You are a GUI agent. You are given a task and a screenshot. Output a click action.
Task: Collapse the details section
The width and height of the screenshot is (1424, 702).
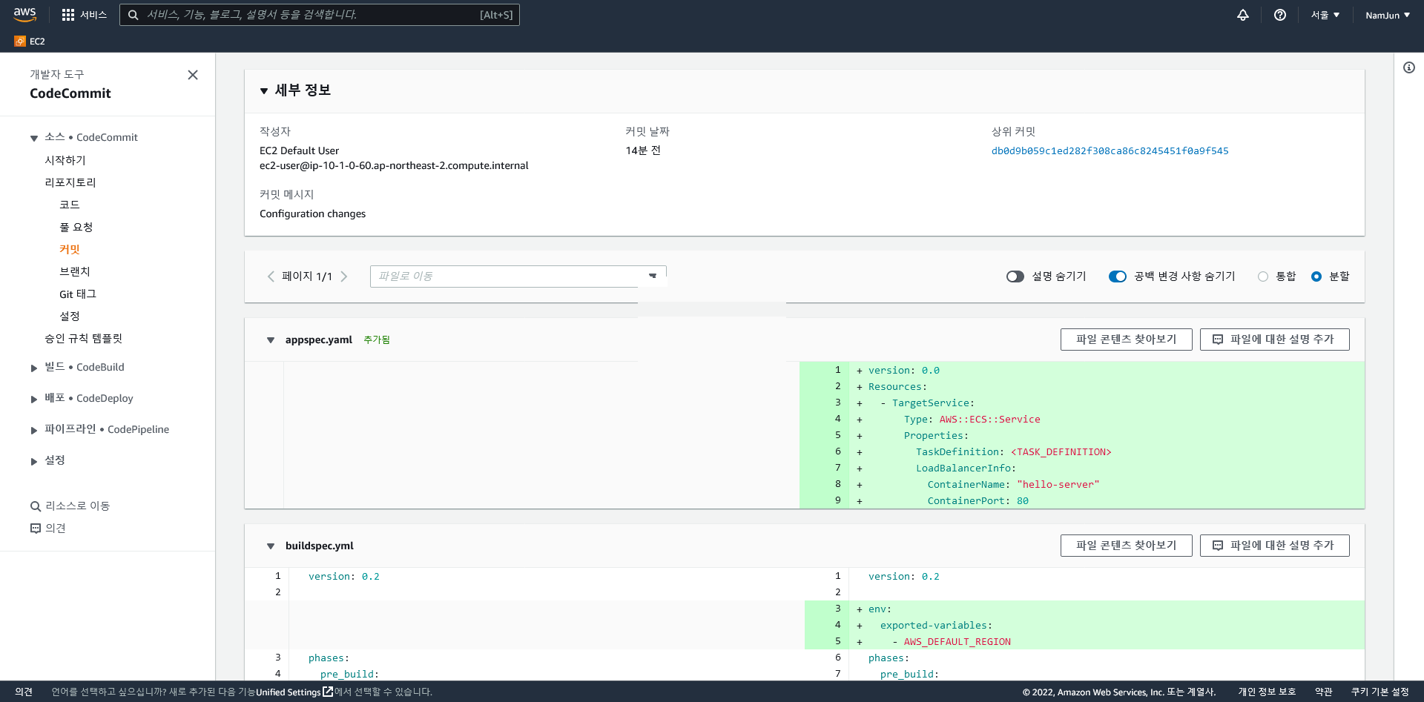264,91
